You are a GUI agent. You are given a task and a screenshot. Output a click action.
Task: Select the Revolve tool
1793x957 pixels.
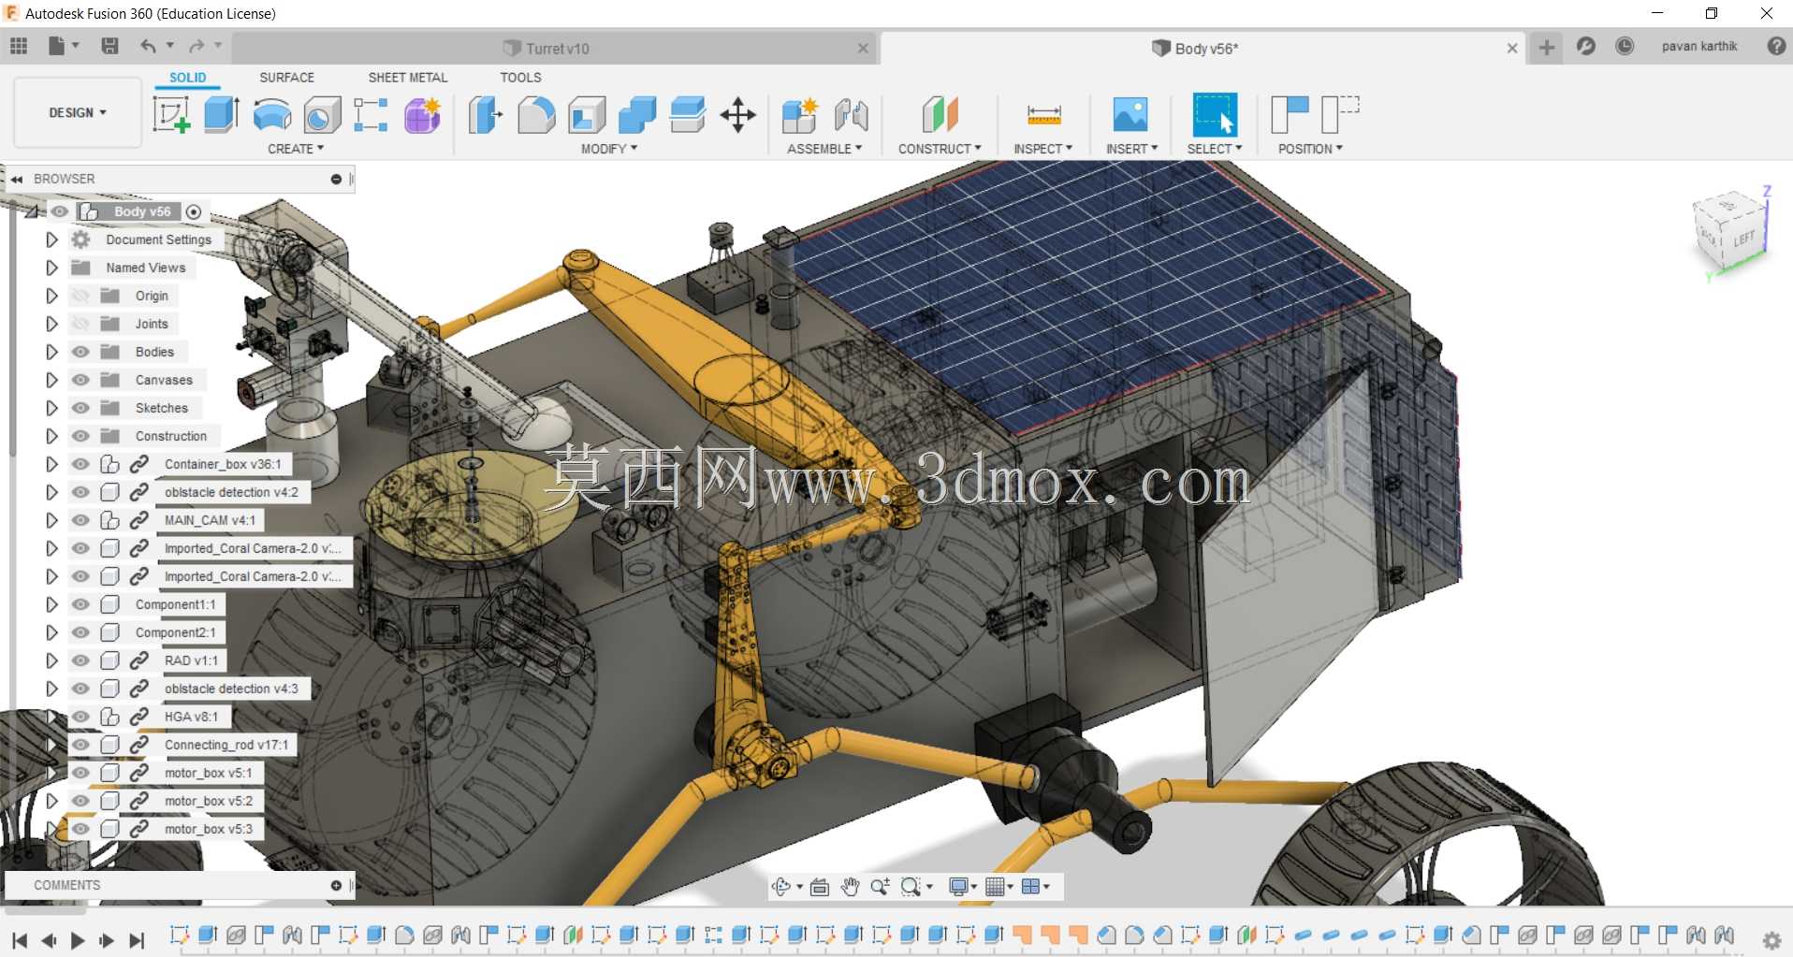tap(272, 115)
